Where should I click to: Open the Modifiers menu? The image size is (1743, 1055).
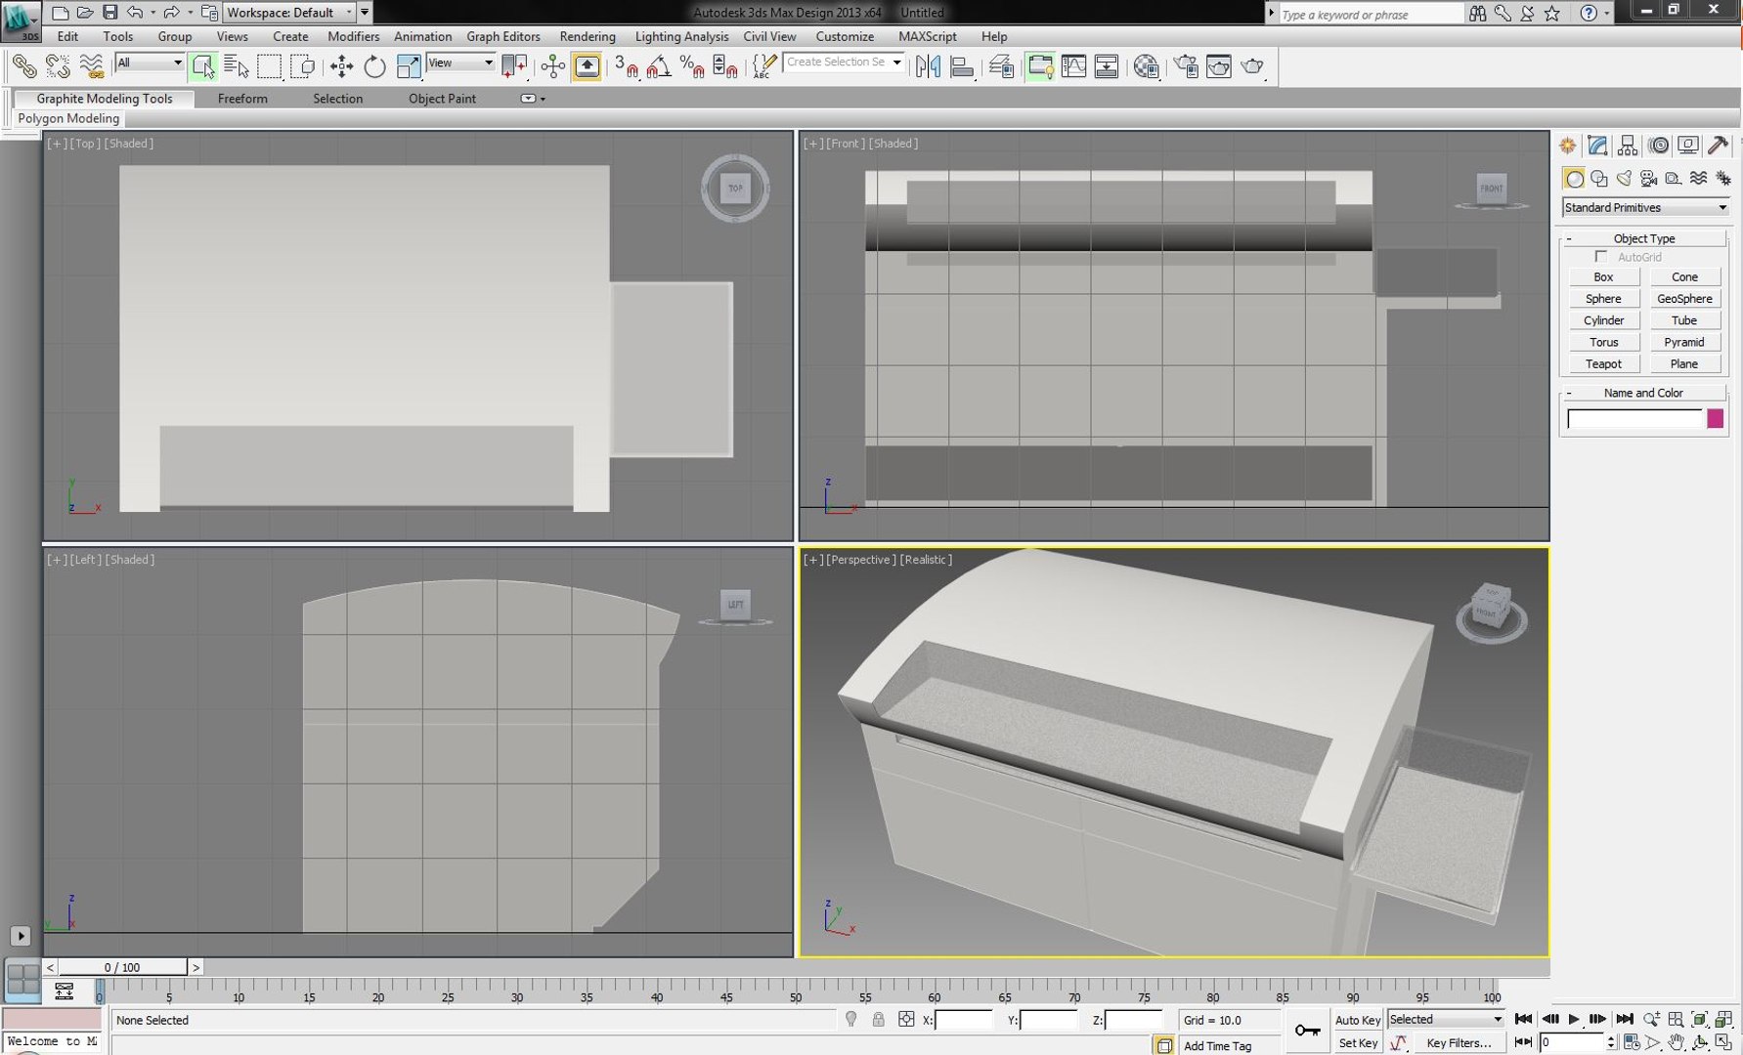tap(353, 36)
